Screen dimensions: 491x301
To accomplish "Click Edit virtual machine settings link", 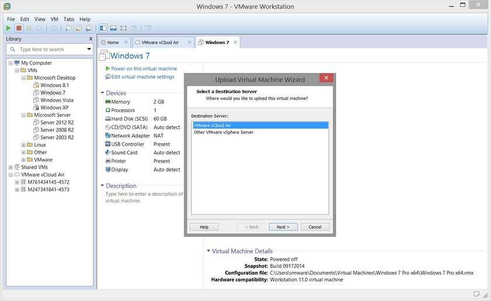I will click(x=143, y=77).
